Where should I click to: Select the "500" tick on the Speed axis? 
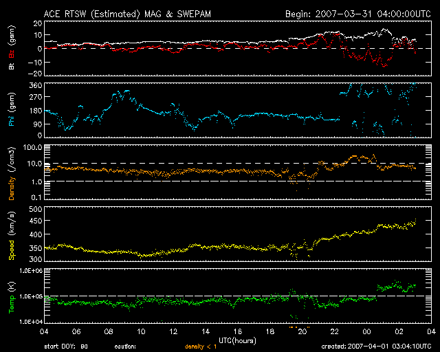click(x=36, y=210)
